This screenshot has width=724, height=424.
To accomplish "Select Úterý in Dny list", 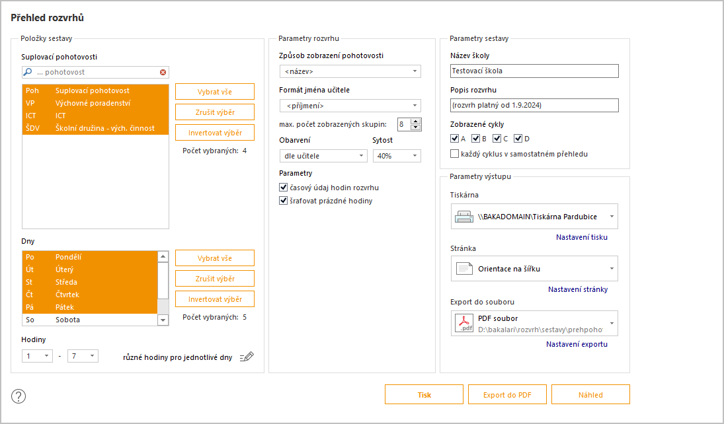I will (90, 269).
